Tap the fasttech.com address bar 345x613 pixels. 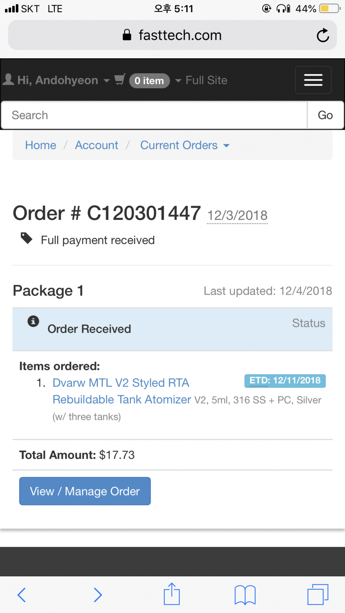coord(172,35)
